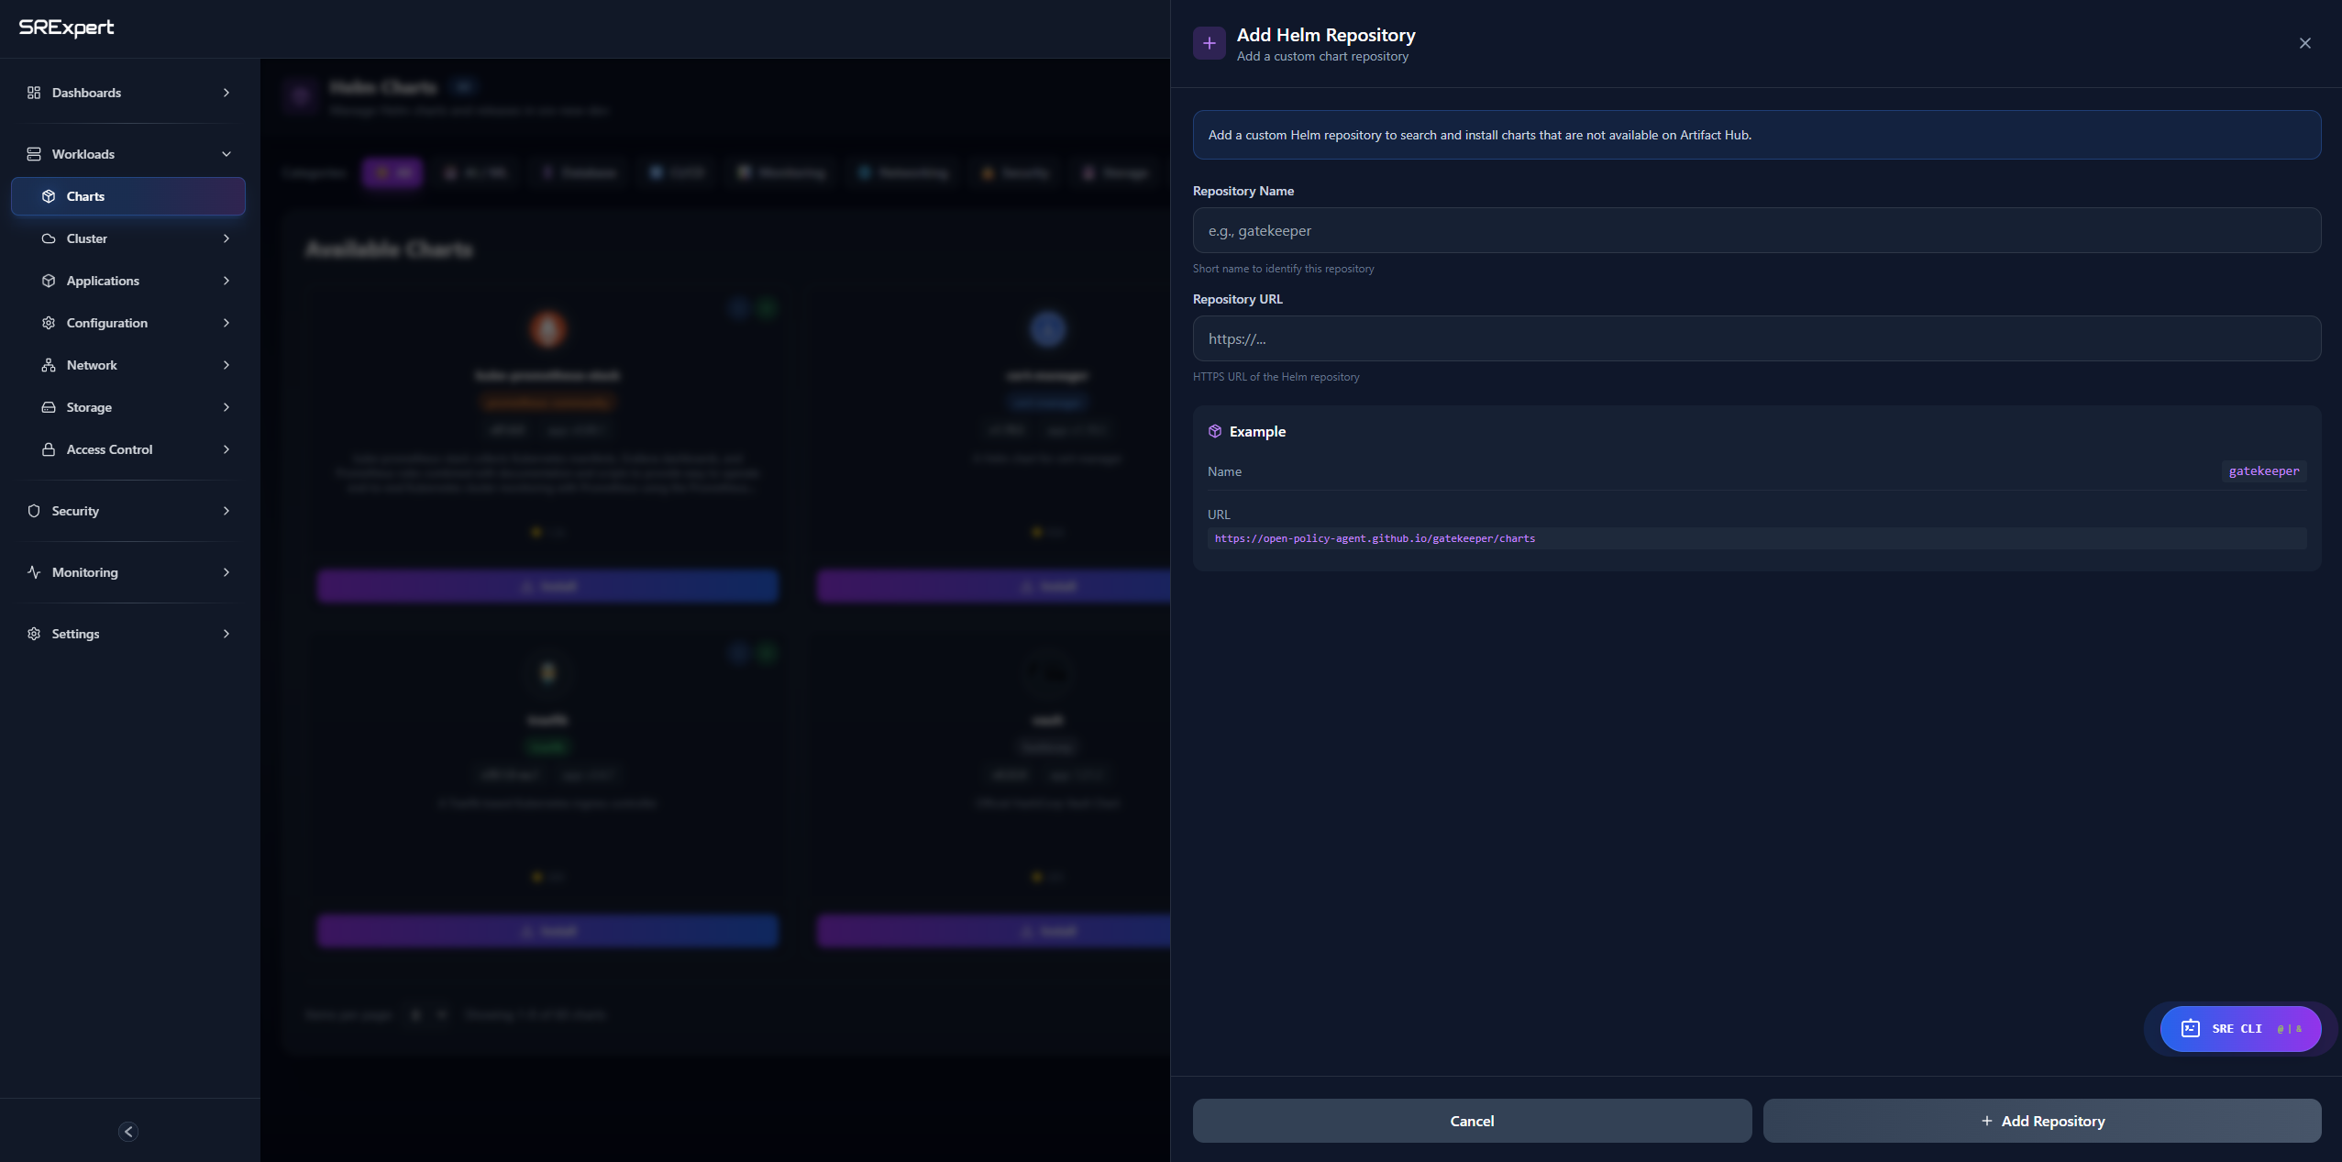2342x1162 pixels.
Task: Open the SRE CLI terminal widget
Action: (x=2237, y=1028)
